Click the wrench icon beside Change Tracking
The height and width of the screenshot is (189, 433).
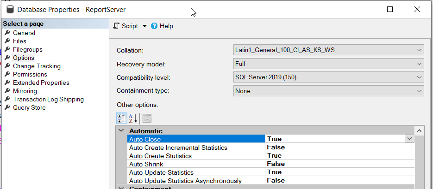7,66
